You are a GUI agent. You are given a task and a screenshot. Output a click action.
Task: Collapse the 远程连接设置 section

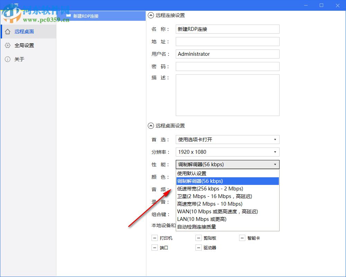(151, 15)
